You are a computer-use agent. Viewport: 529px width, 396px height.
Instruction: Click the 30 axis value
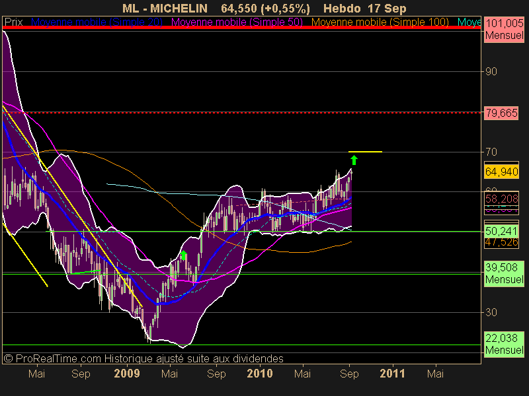(491, 312)
